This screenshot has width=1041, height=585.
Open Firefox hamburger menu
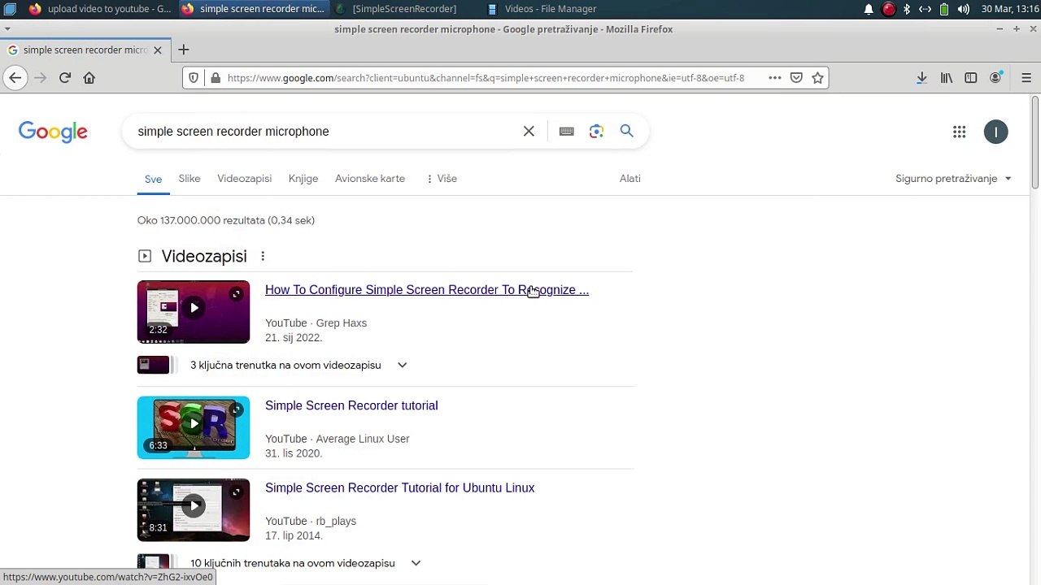coord(1026,78)
